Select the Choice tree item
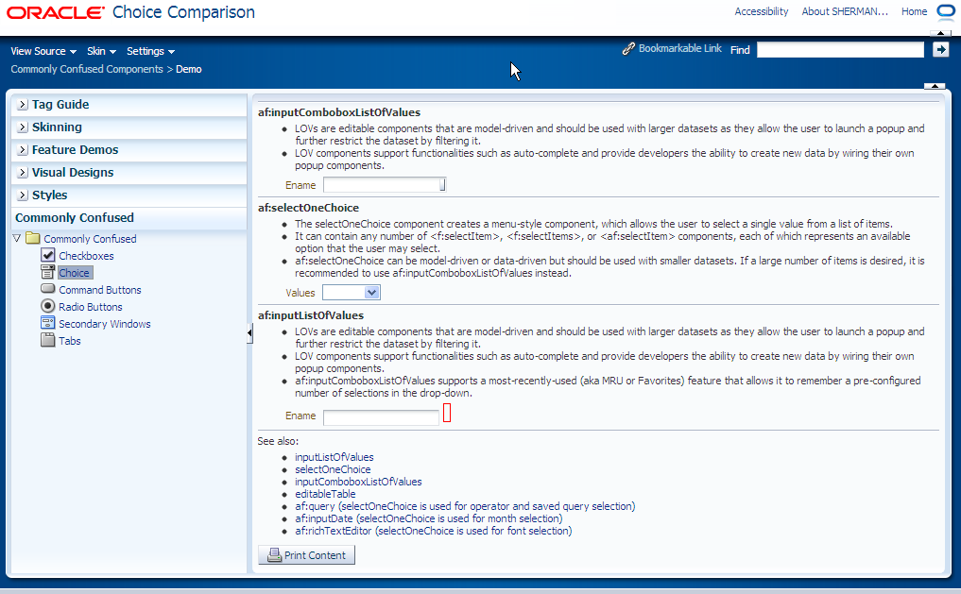The image size is (961, 594). click(74, 273)
